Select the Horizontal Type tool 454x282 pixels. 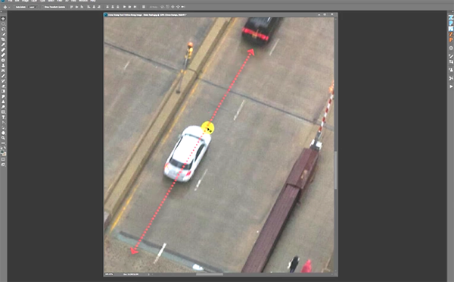click(3, 117)
